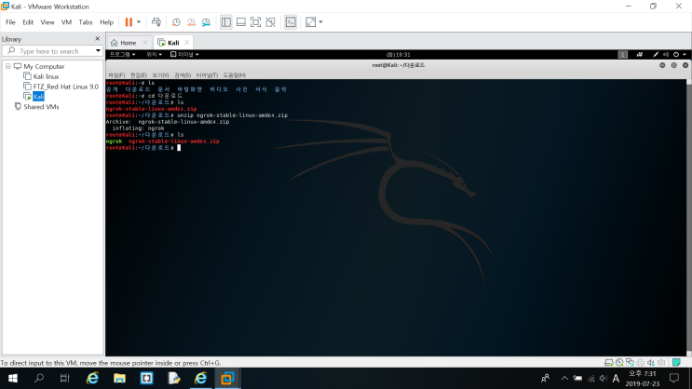Revert VM to previous snapshot
The image size is (692, 389).
coord(191,22)
